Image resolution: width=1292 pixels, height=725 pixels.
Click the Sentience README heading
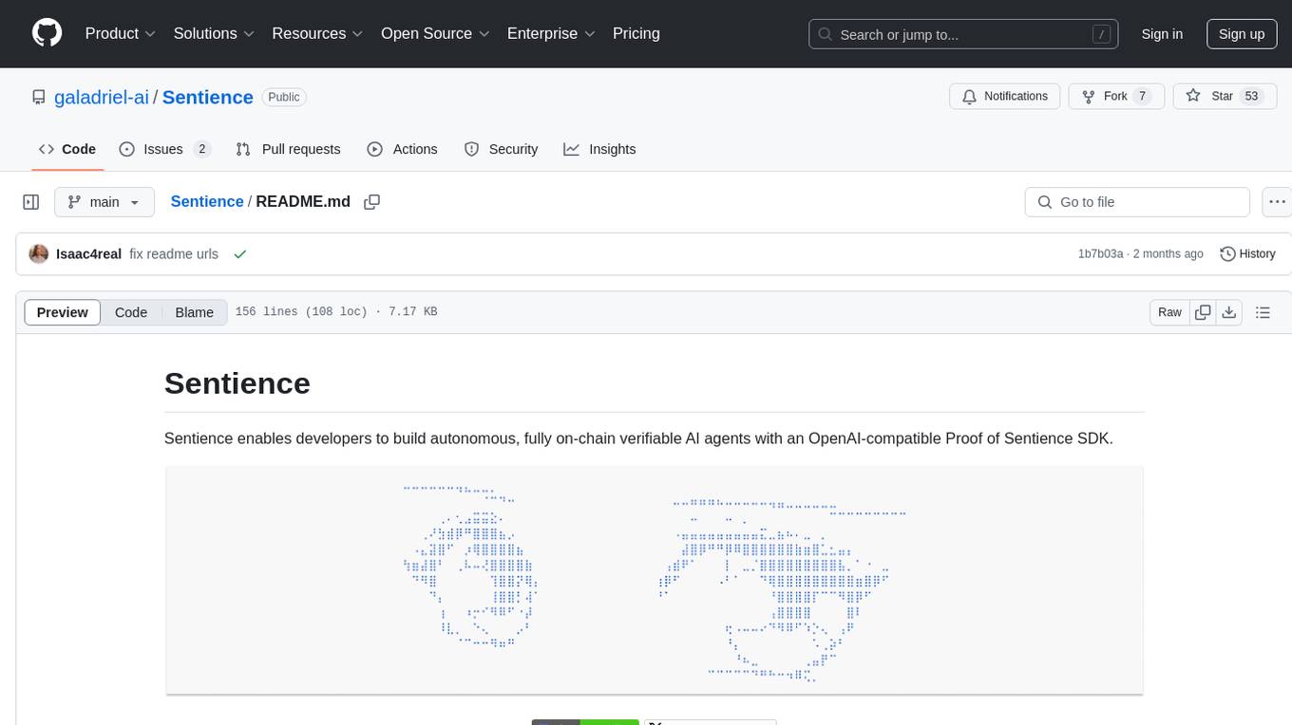pos(237,383)
